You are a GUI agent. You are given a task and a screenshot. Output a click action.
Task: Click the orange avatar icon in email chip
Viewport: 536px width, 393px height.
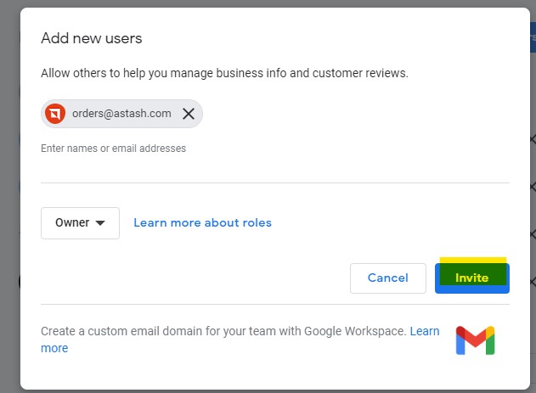pos(55,114)
